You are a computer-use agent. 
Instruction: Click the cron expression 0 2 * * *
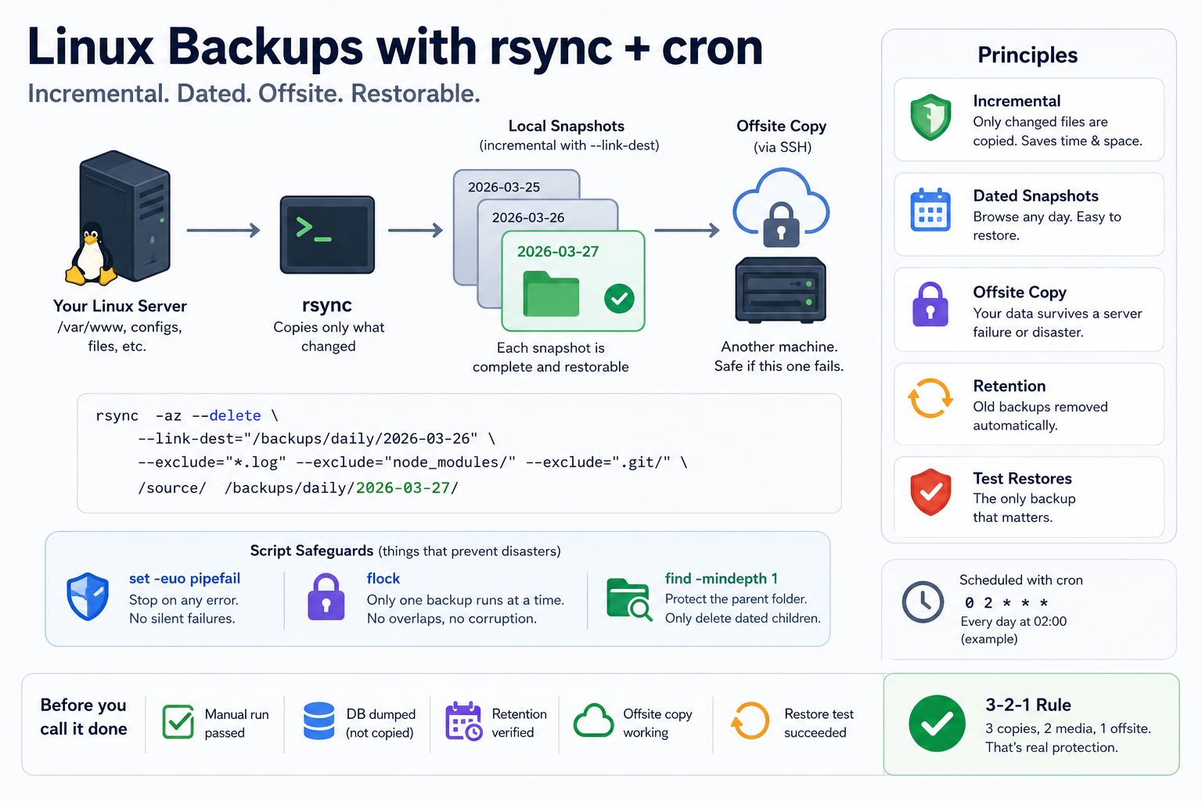[1006, 602]
